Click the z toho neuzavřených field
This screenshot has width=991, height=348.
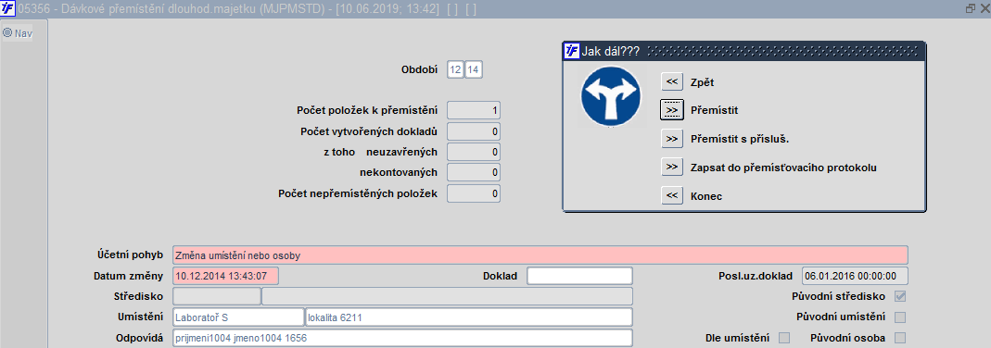point(474,152)
